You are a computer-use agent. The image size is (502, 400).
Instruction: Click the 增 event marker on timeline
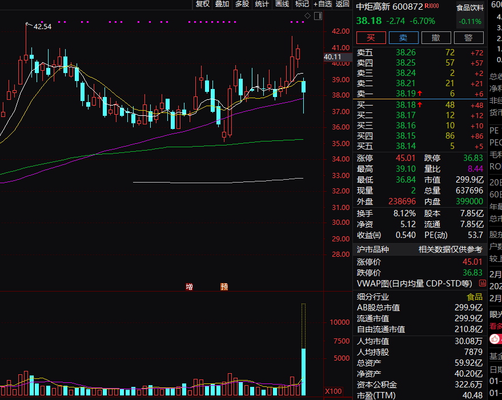189,286
